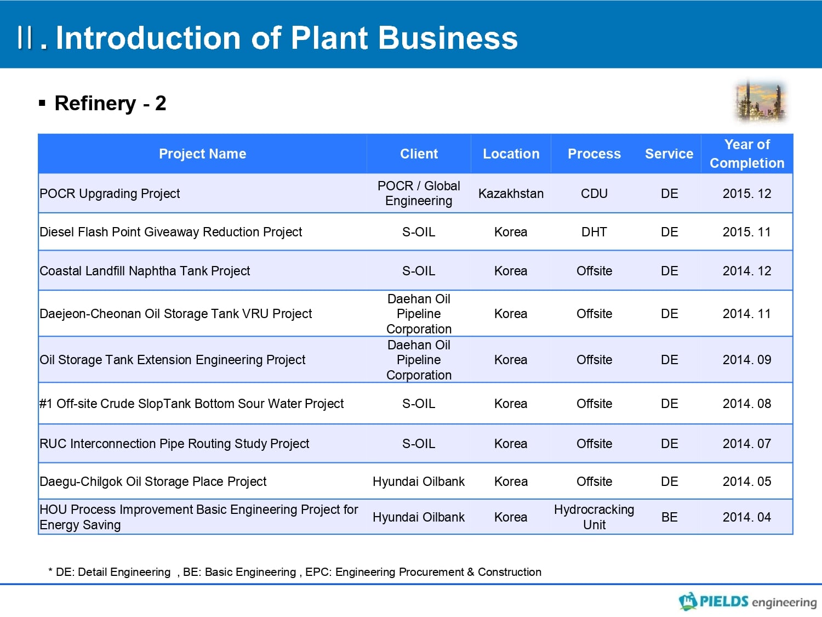
Task: Click the '2015. 12' completion cell
Action: click(x=746, y=194)
